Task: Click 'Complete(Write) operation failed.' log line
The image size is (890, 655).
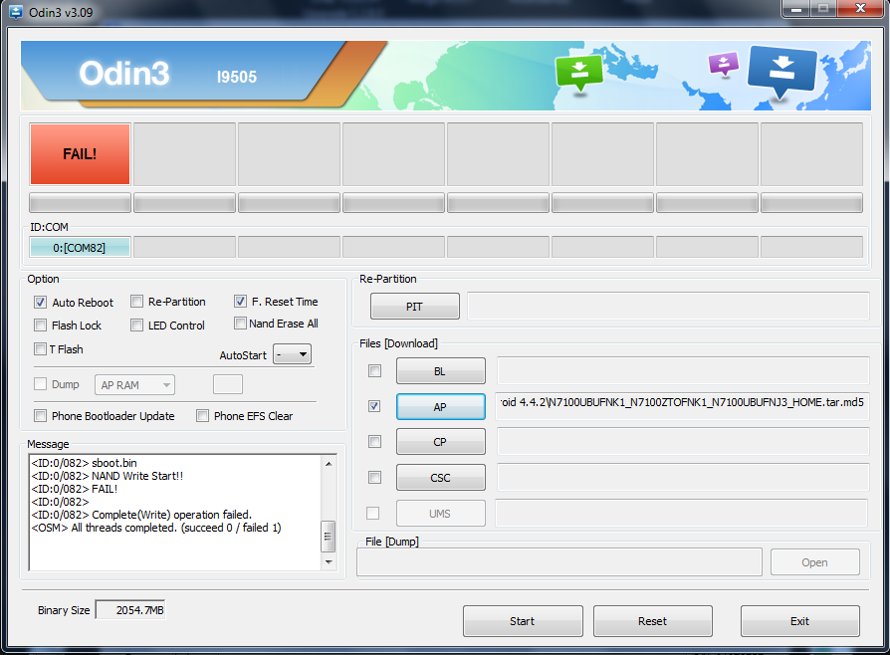Action: point(141,515)
